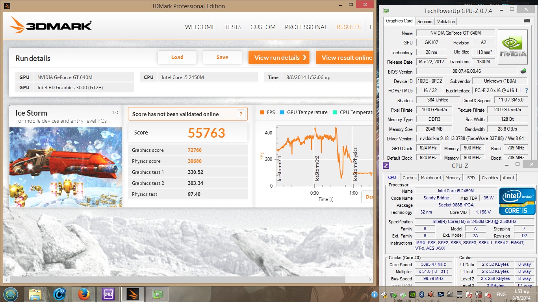Click the Graphics score value 72760

(195, 150)
